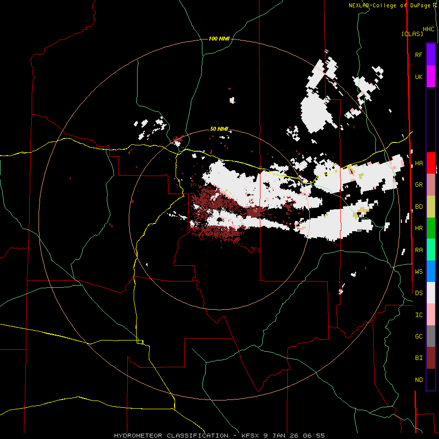Click the 100 NMI range ring label
Viewport: 439px width, 439px height.
pos(219,39)
